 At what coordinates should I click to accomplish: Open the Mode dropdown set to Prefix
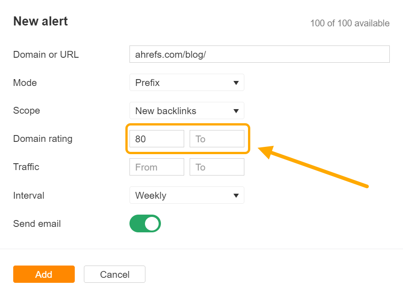186,83
